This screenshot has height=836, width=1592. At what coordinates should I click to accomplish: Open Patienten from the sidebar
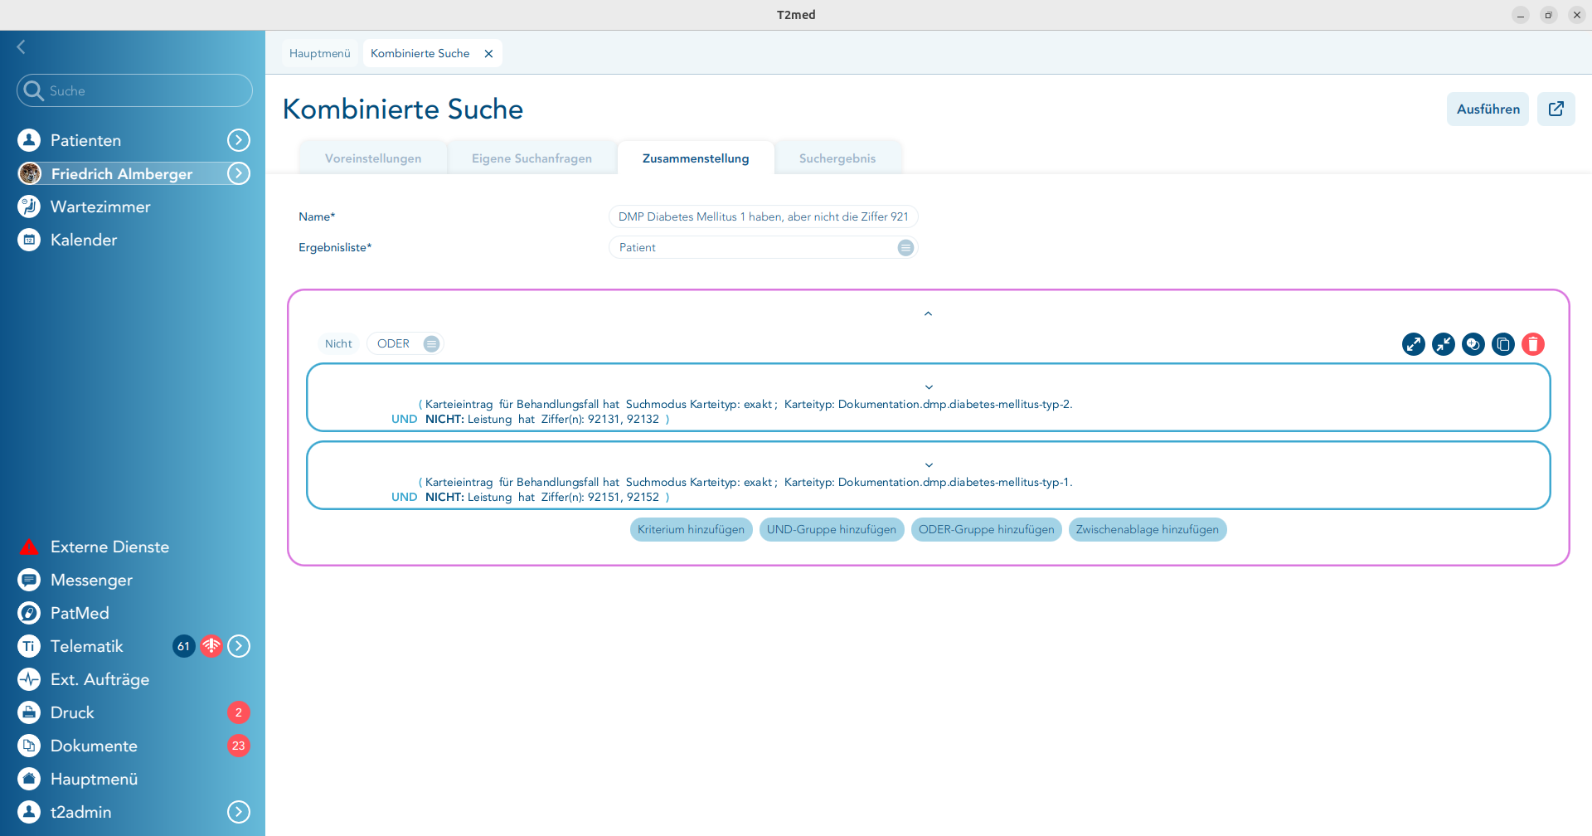click(x=85, y=140)
